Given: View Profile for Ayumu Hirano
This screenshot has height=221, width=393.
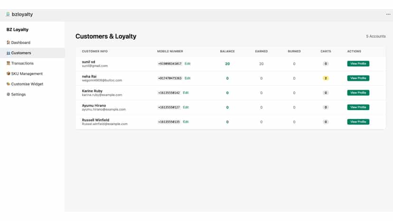Looking at the screenshot, I should coord(358,107).
